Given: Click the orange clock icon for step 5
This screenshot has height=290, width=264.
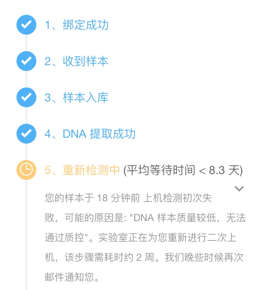Looking at the screenshot, I should click(x=26, y=170).
